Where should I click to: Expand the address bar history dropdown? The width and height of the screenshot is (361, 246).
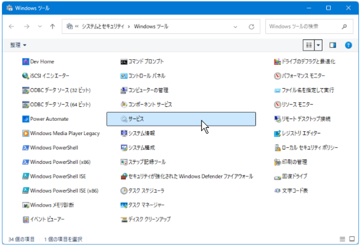click(x=235, y=27)
